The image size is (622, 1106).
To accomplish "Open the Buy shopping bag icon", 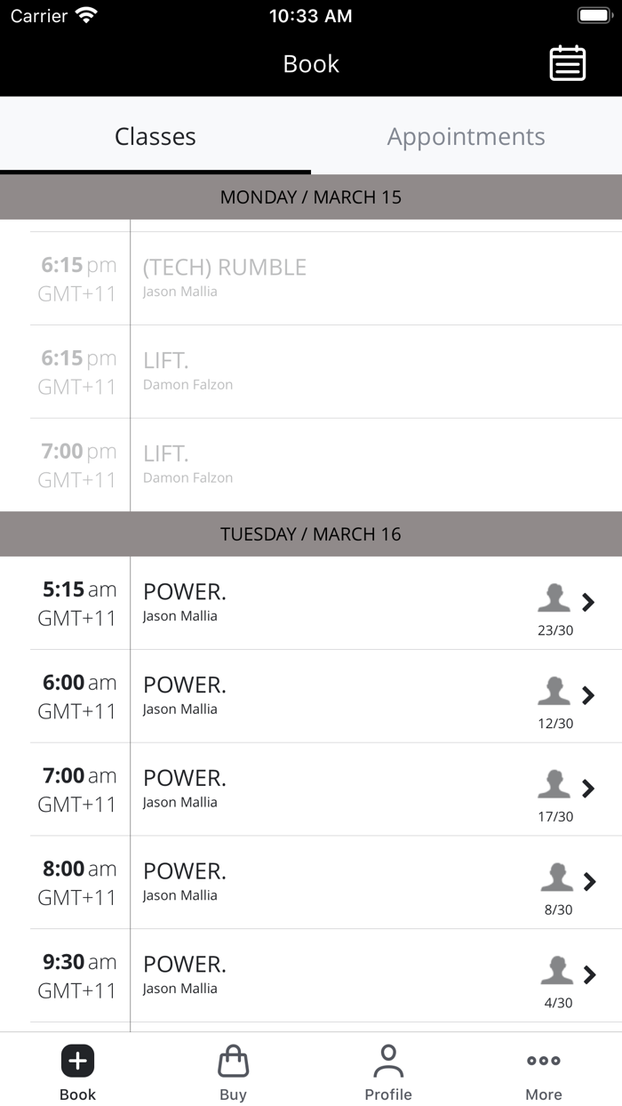I will tap(233, 1061).
